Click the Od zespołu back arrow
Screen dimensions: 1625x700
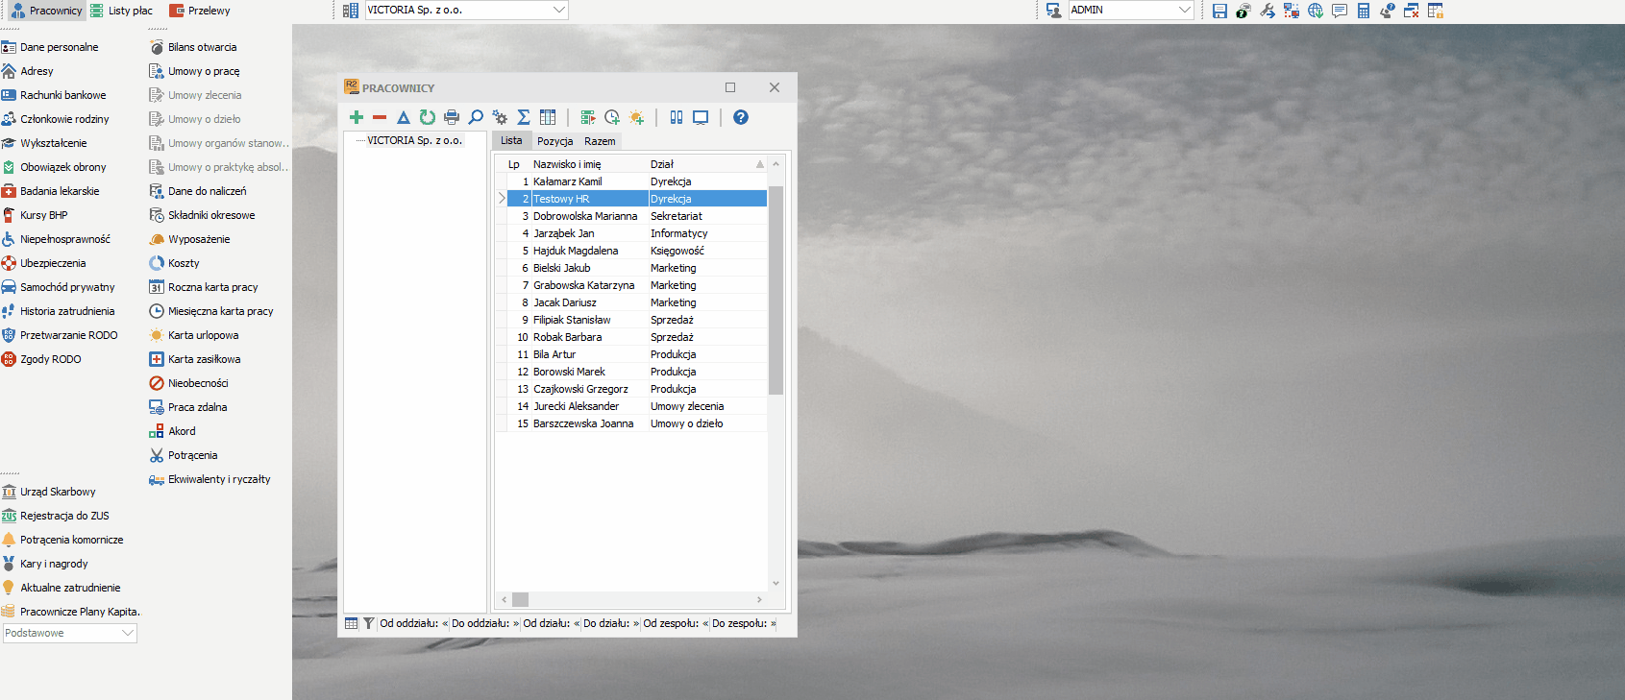coord(705,623)
